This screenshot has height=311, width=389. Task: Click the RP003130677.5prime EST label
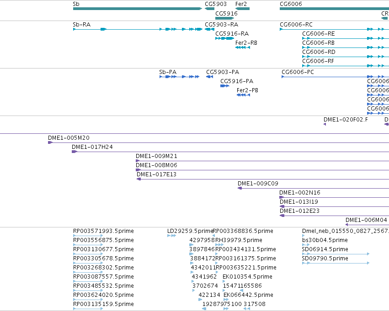click(103, 249)
